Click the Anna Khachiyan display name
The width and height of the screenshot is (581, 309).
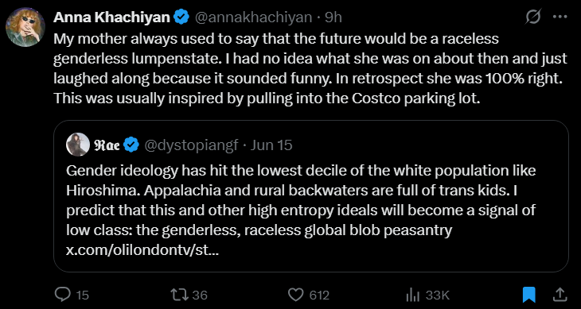112,17
